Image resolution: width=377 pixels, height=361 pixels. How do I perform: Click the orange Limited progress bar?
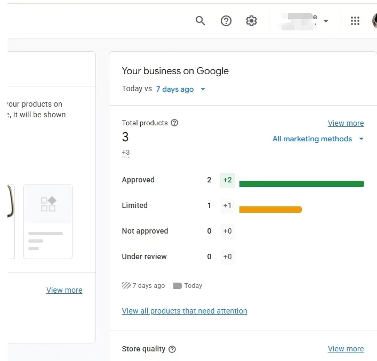tap(270, 210)
